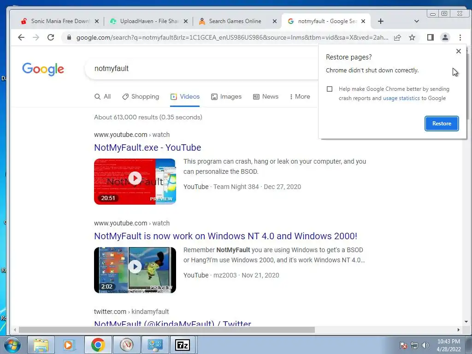Close the notmyfault Google Search tab

363,21
